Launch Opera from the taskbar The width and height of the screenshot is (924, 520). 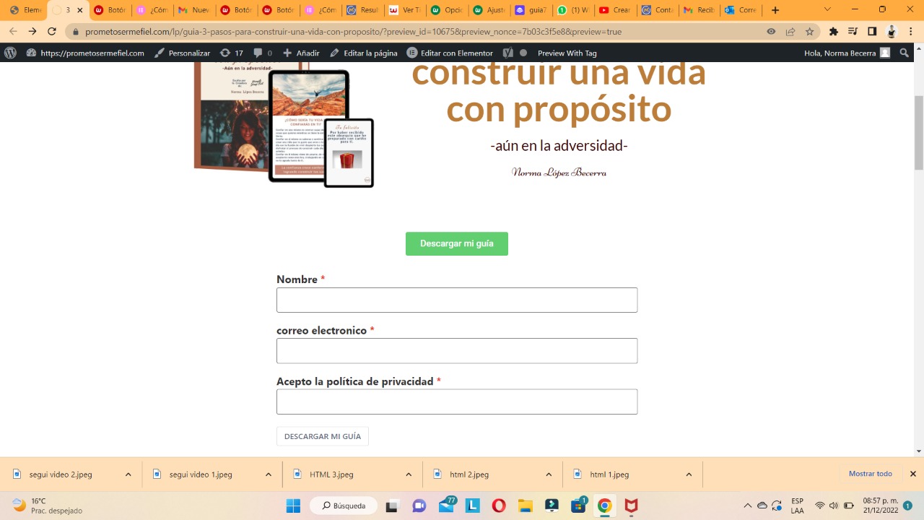(499, 506)
